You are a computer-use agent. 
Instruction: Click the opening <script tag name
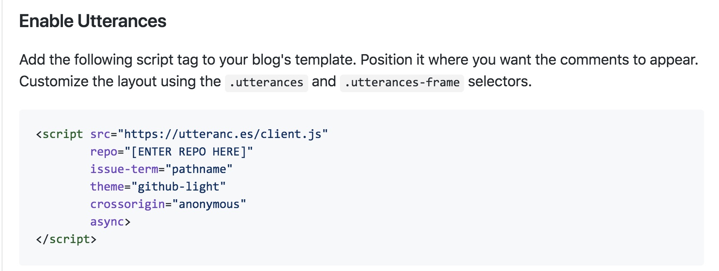(62, 134)
